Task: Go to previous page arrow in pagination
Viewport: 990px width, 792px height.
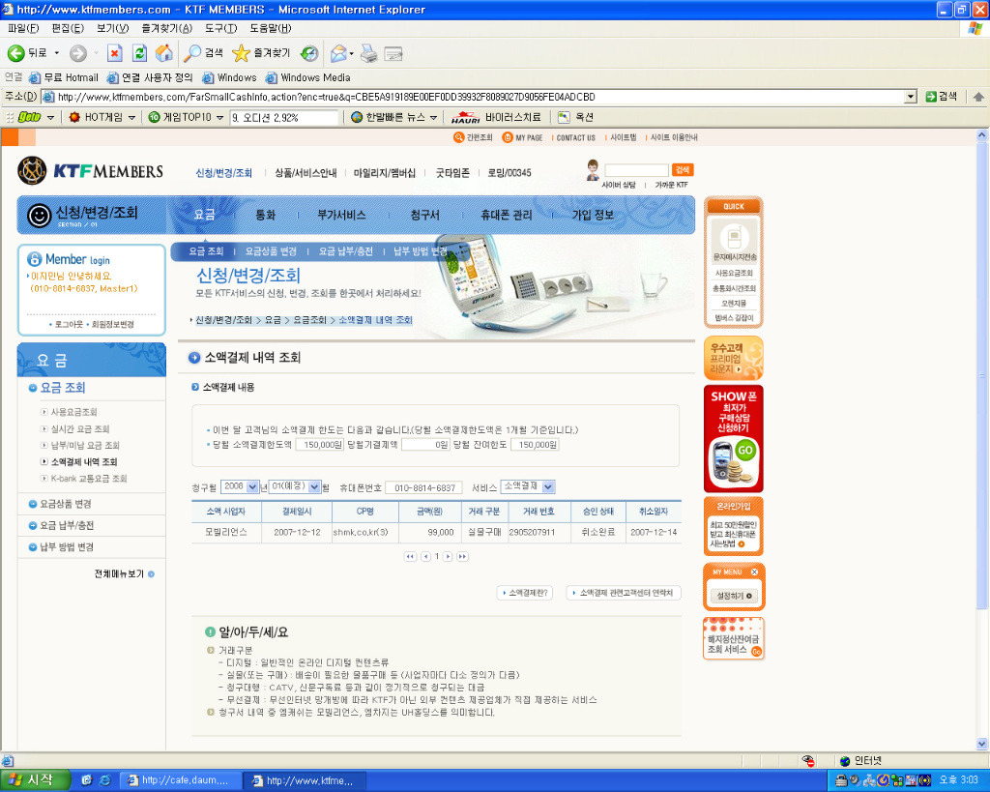Action: (426, 556)
